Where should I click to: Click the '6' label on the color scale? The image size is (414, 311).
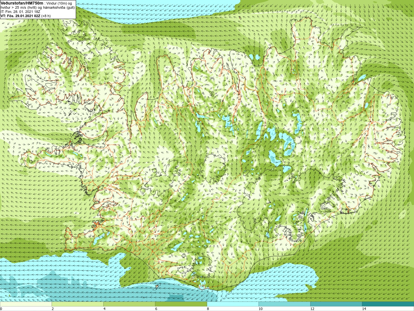156,309
